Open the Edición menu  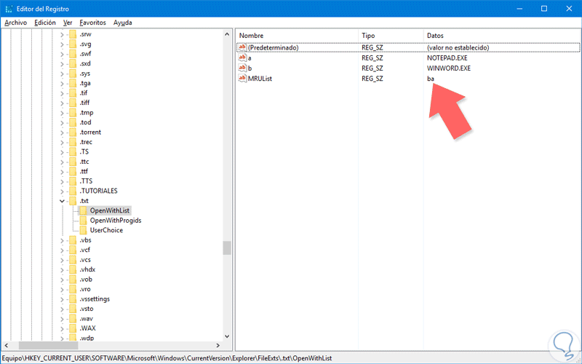(45, 23)
